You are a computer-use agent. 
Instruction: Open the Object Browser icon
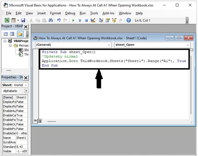point(114,20)
